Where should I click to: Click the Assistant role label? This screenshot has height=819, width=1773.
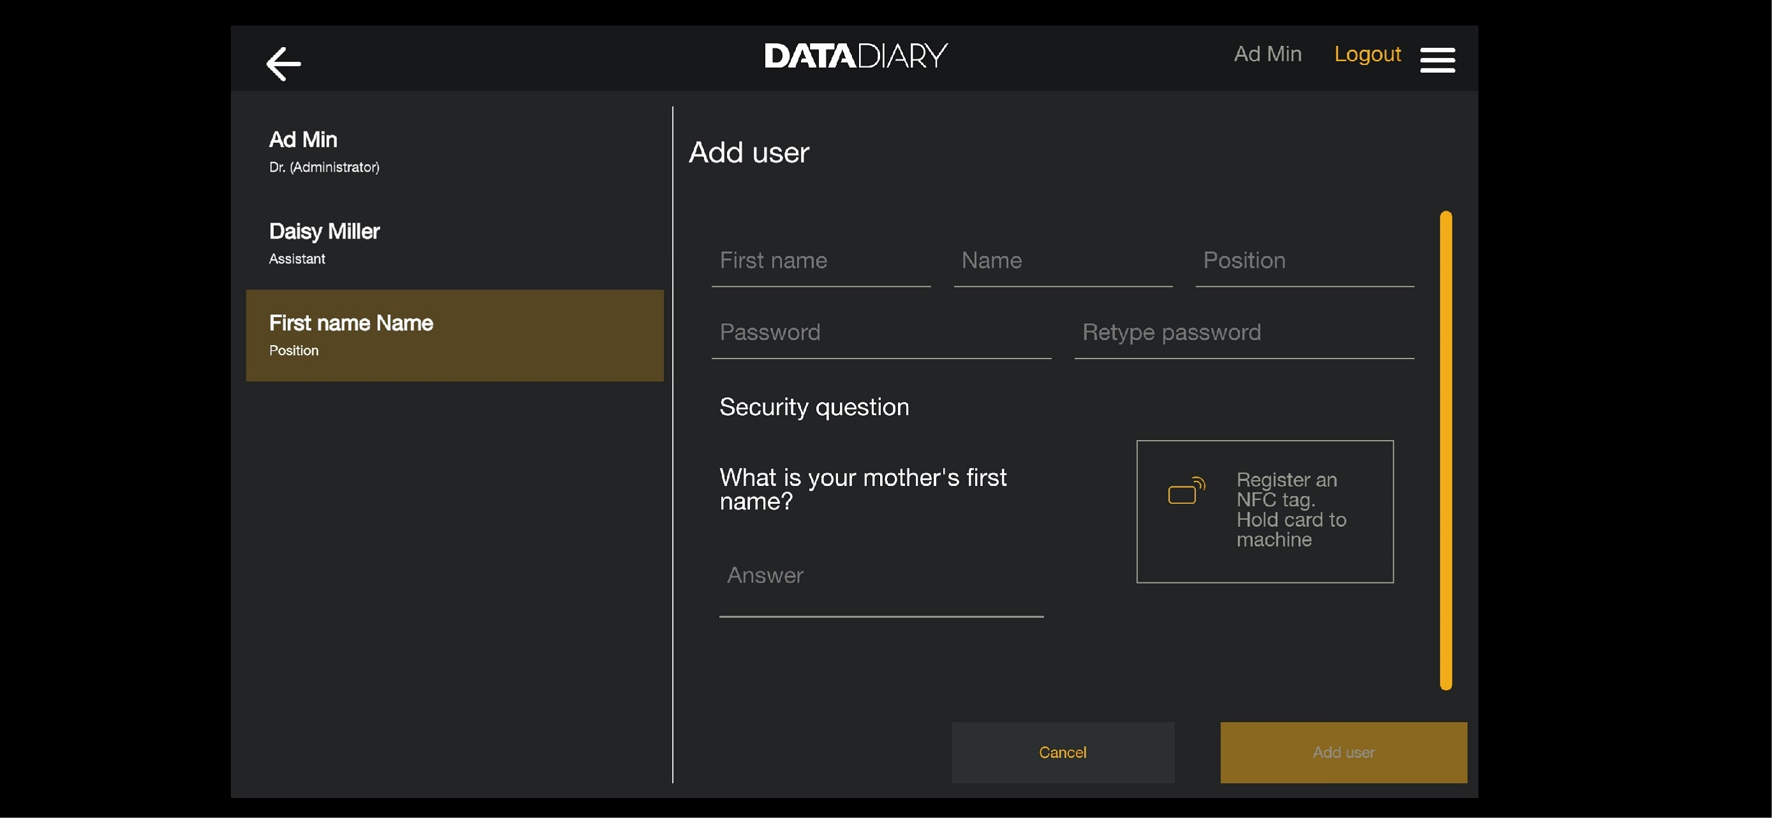pyautogui.click(x=297, y=259)
